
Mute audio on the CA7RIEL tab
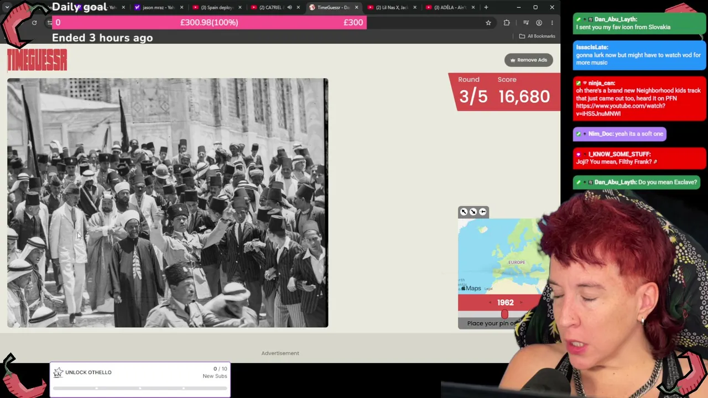point(289,7)
